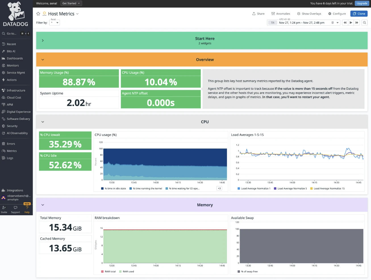
Task: Show the +3 more legend items
Action: click(x=219, y=188)
